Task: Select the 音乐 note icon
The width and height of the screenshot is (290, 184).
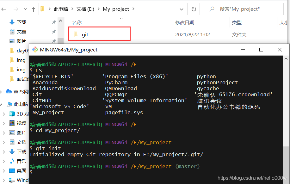Action: pos(12,161)
